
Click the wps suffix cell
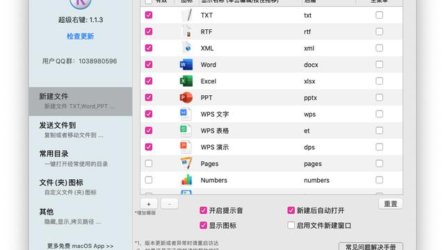[x=309, y=114]
